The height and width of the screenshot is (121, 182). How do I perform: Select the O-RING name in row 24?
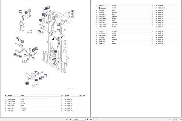tap(114, 44)
